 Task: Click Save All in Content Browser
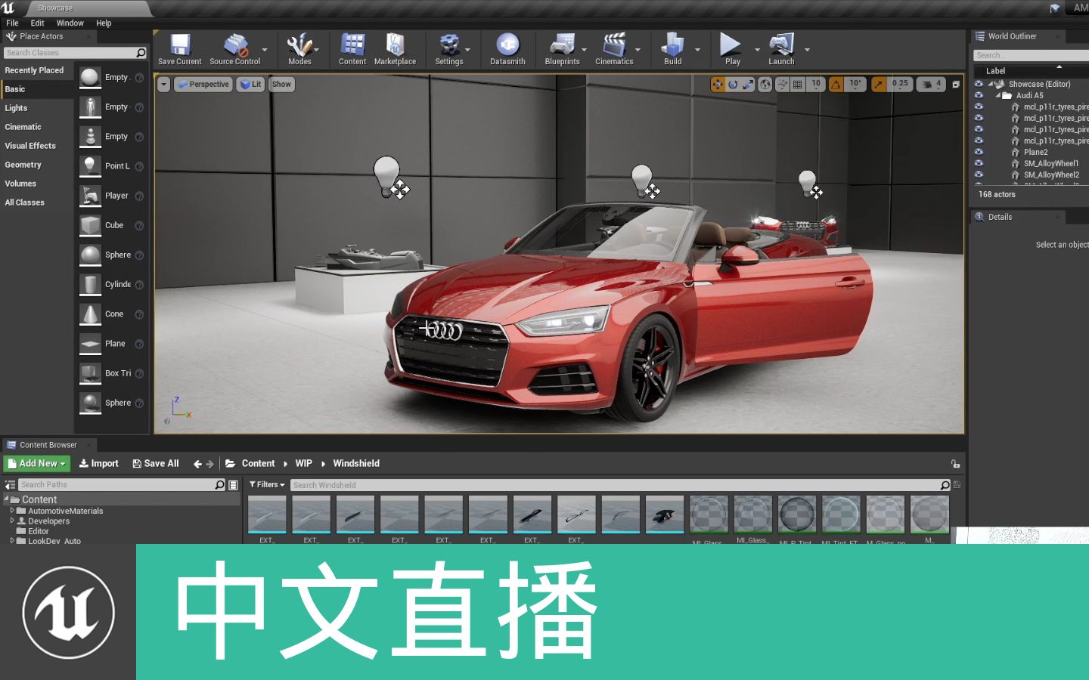[x=156, y=464]
